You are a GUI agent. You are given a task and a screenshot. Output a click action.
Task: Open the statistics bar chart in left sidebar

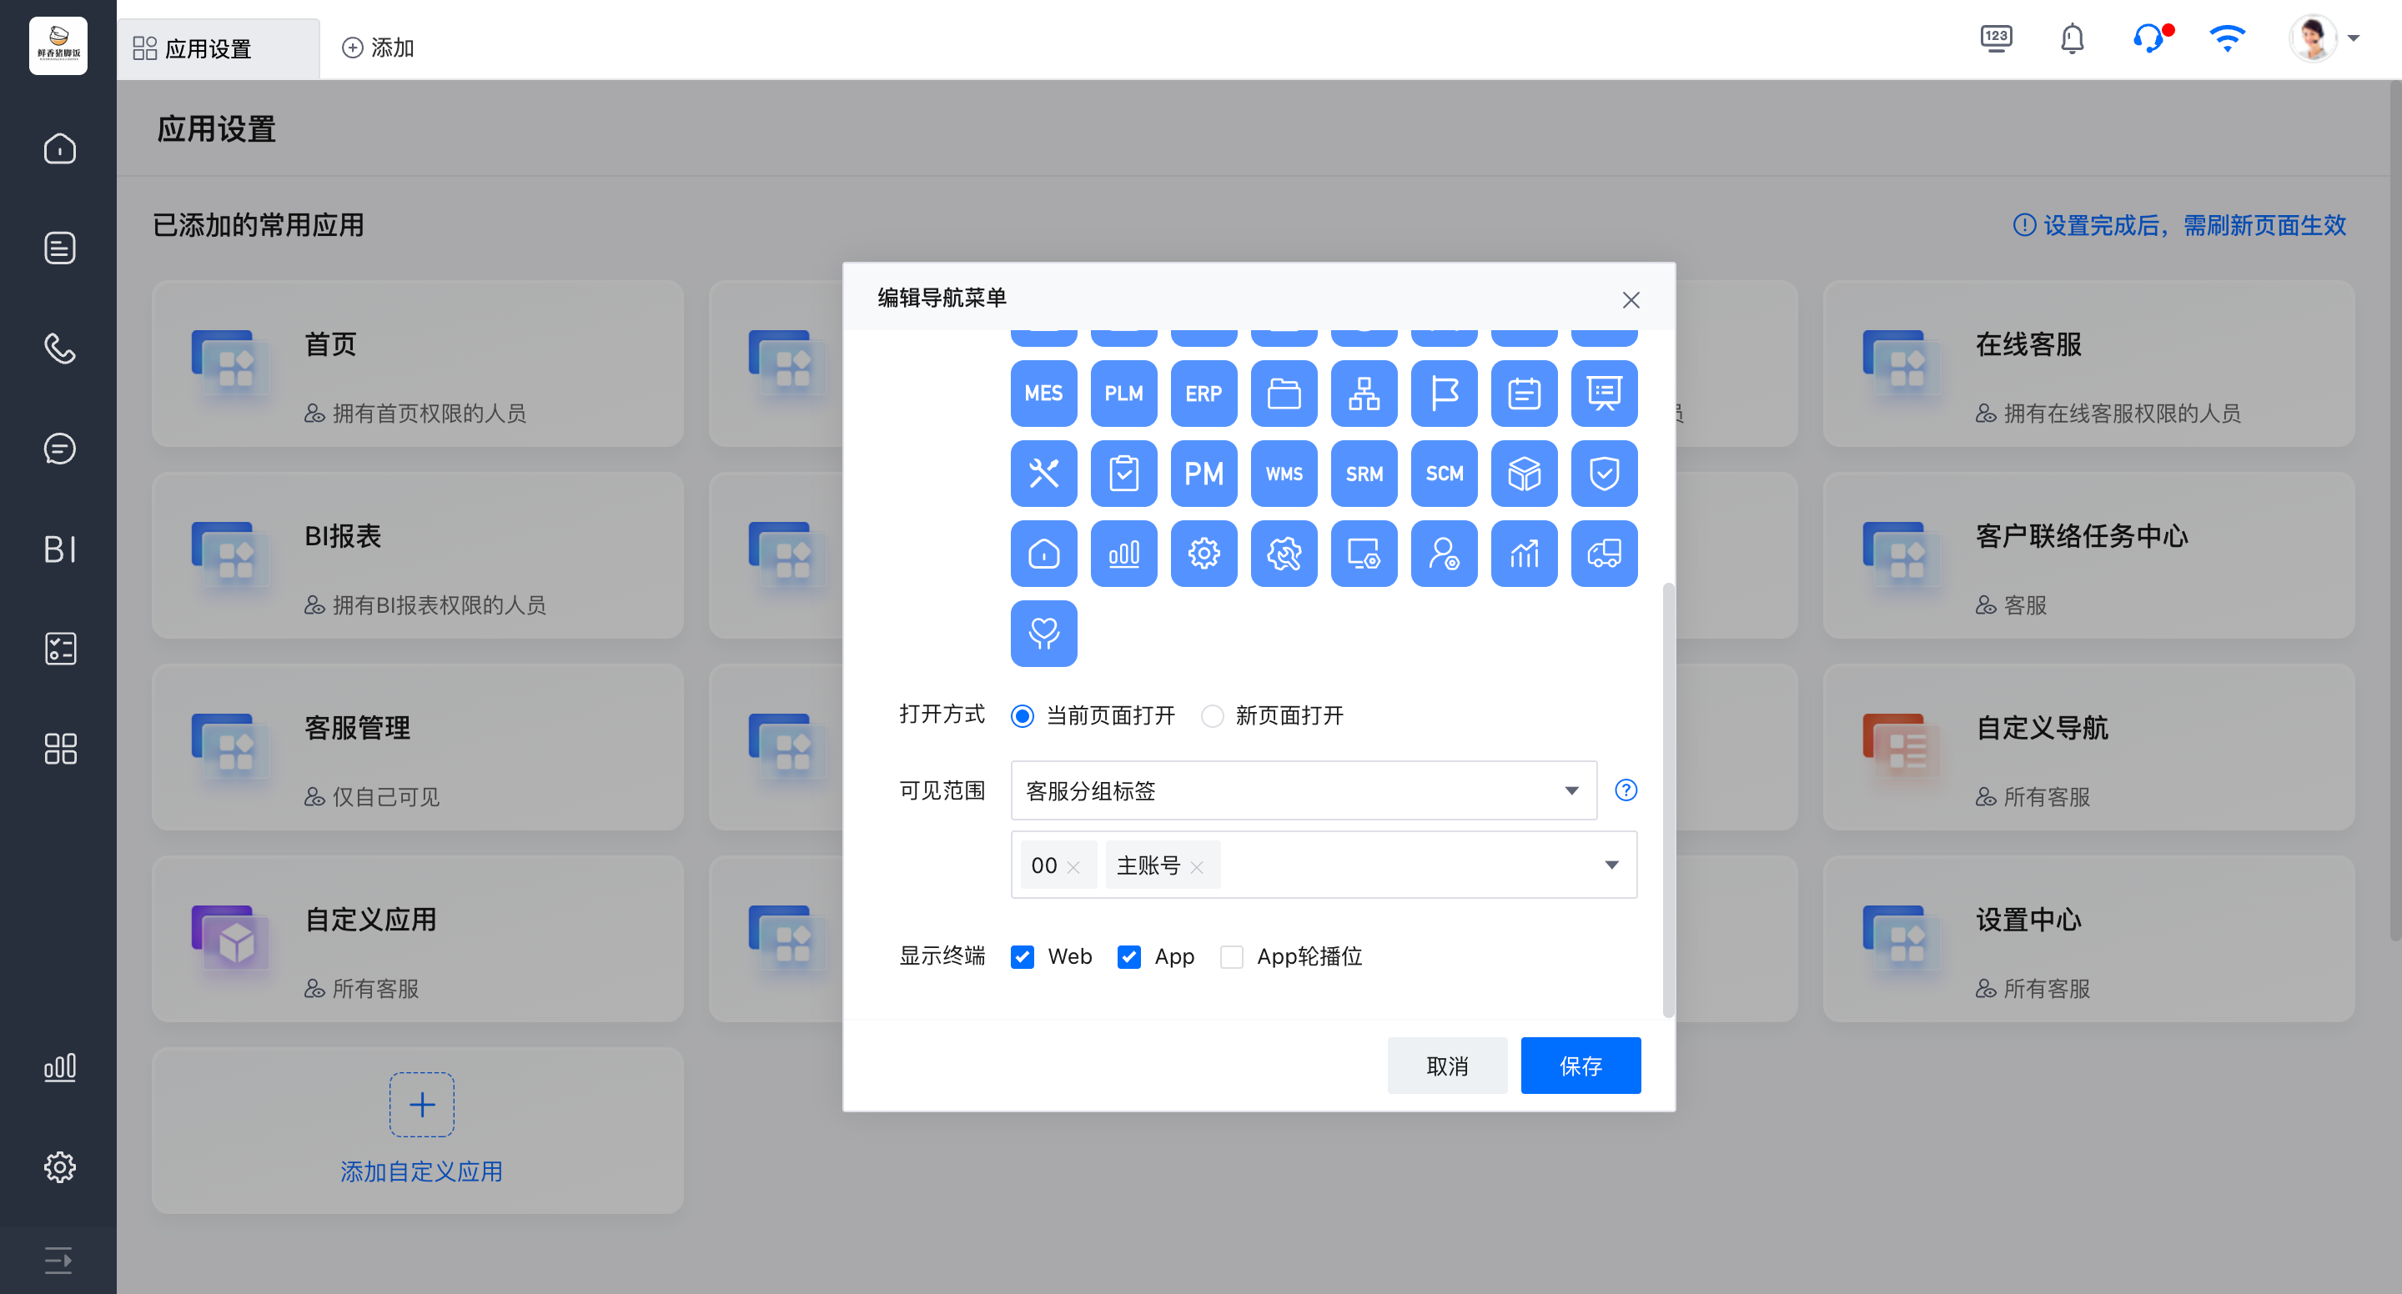60,1067
